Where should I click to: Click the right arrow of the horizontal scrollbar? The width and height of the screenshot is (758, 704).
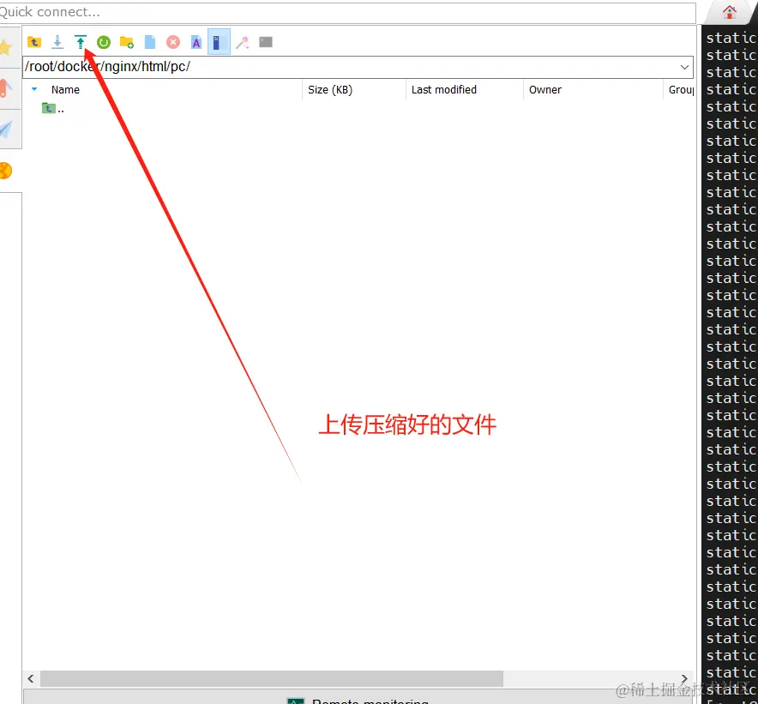coord(683,678)
